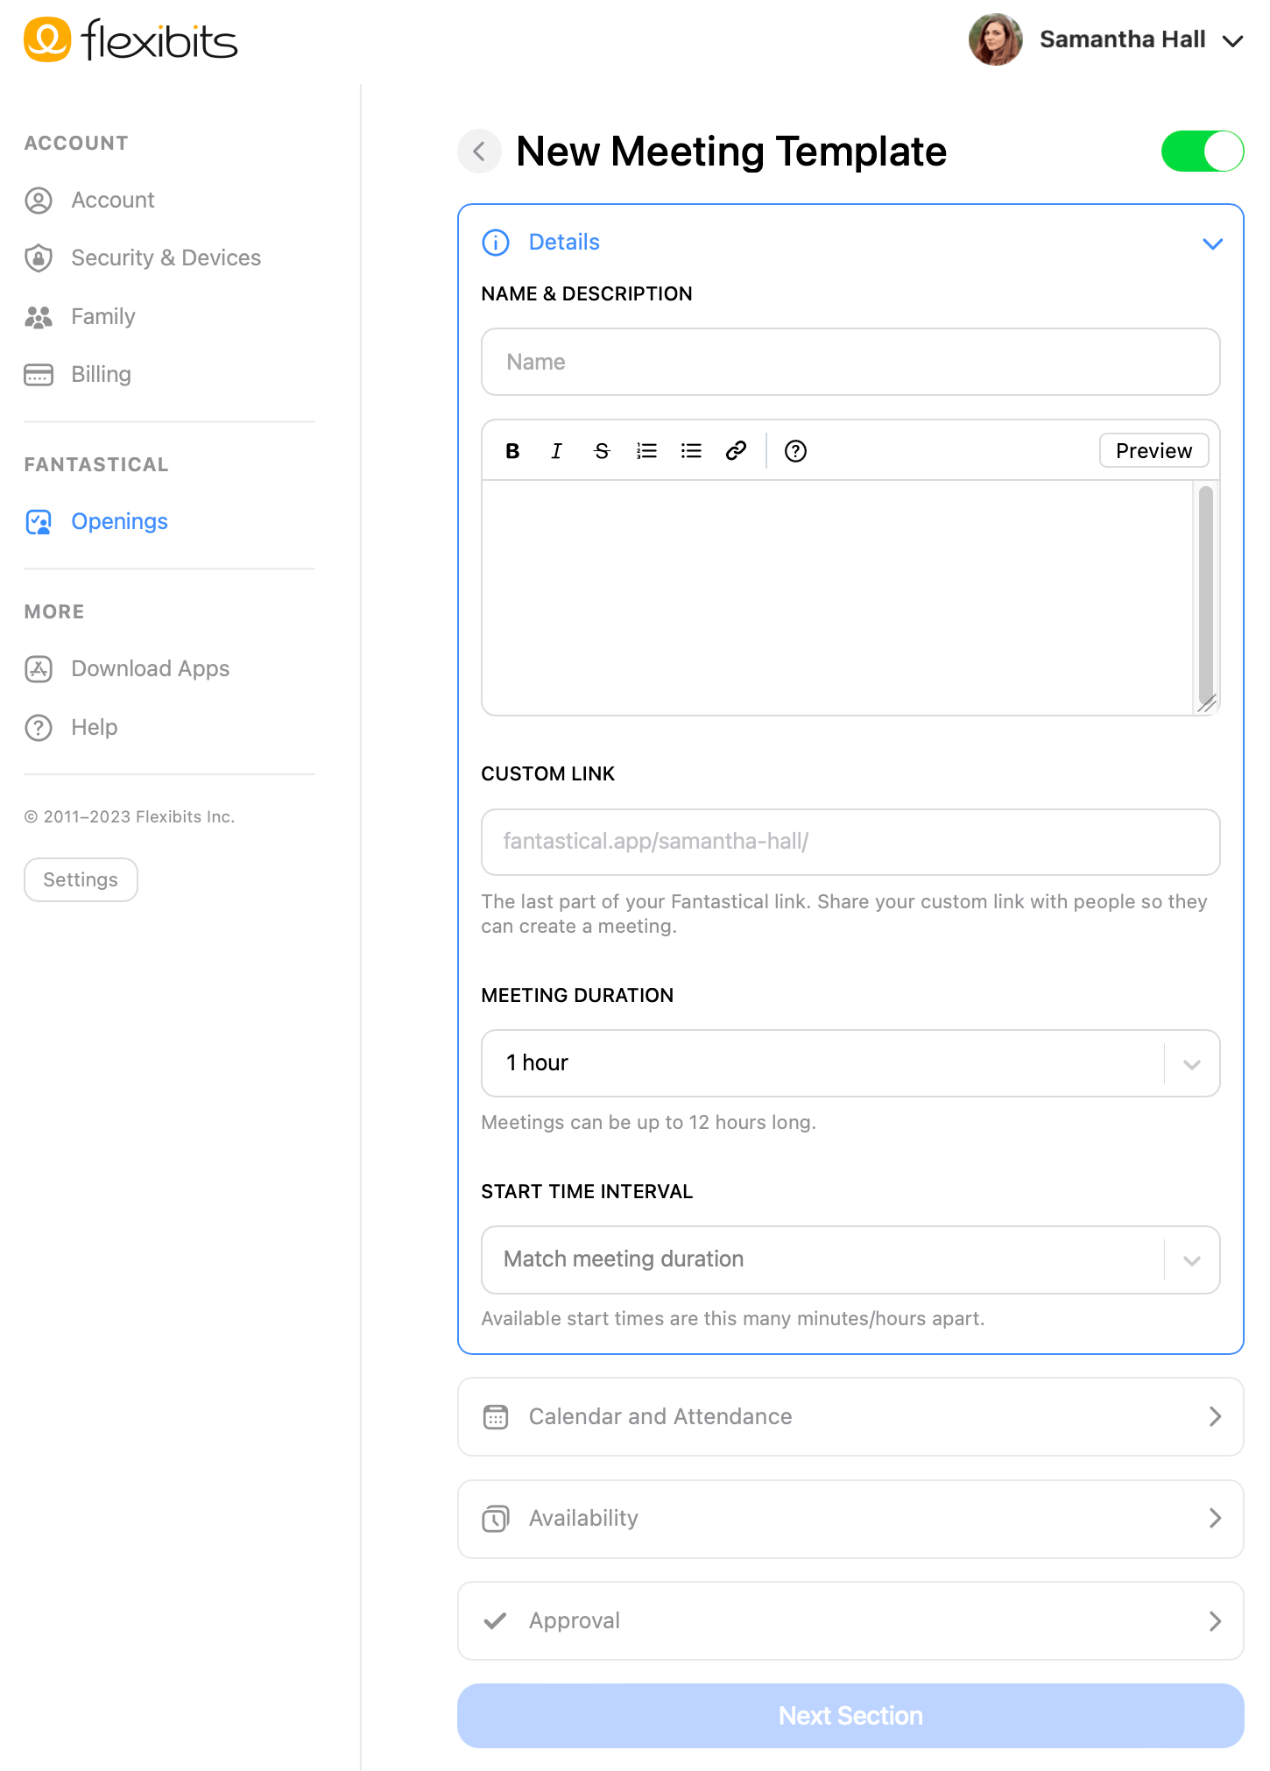Image resolution: width=1270 pixels, height=1771 pixels.
Task: Insert a link in the description
Action: coord(736,451)
